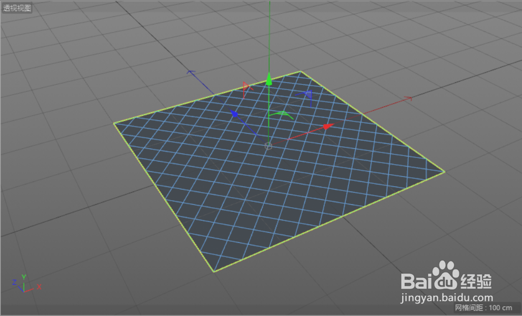Click the far tip of the blue Z axis line
The height and width of the screenshot is (316, 522).
click(191, 72)
